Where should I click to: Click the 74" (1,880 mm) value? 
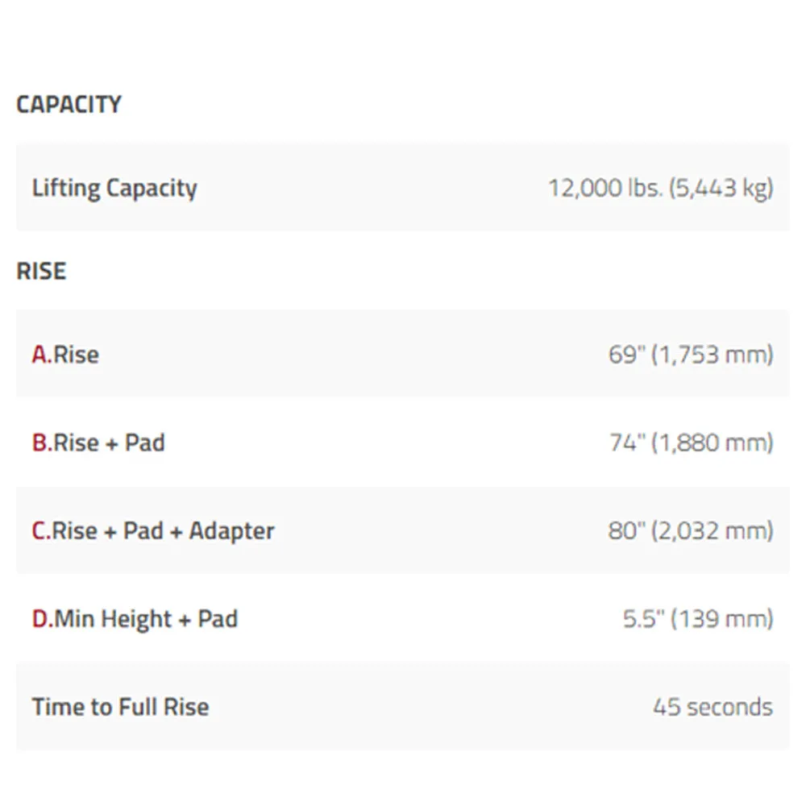(692, 442)
